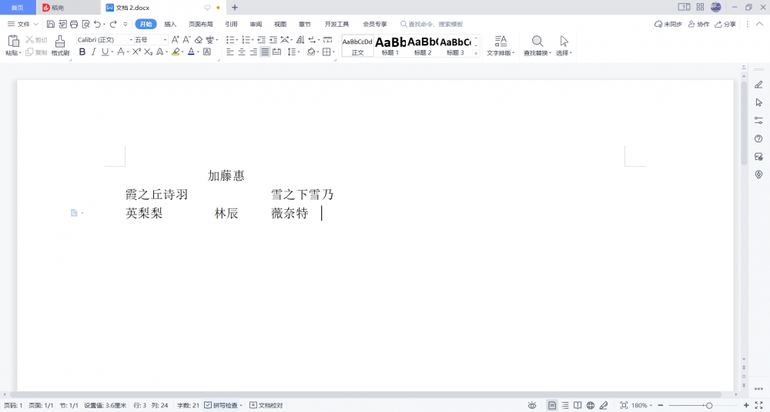Decrease paragraph indent
Screen dimensions: 770x412
click(x=261, y=40)
